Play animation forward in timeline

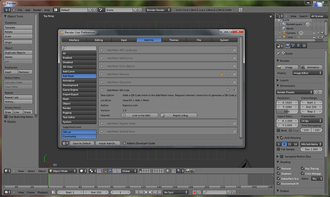[150, 192]
